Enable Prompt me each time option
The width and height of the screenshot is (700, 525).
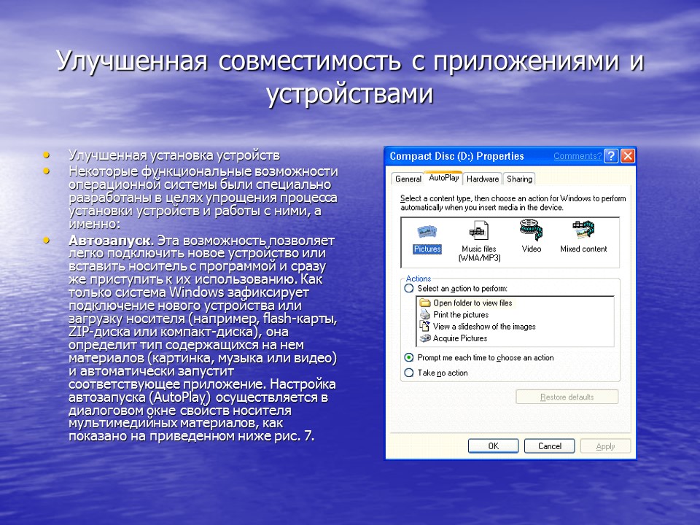[410, 358]
